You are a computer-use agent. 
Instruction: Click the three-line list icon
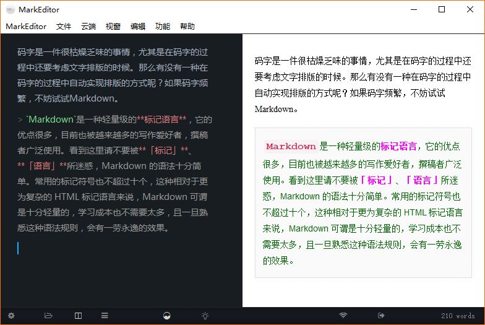coord(105,316)
